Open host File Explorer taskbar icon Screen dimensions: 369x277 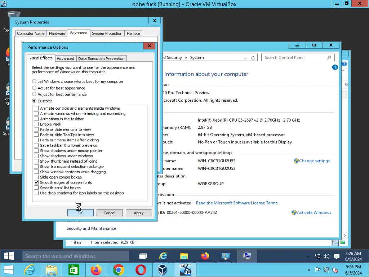pyautogui.click(x=52, y=270)
